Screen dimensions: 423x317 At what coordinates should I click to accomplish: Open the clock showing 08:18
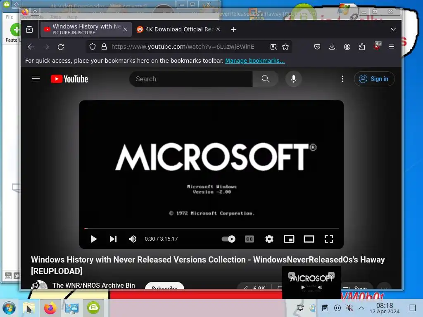(x=385, y=308)
